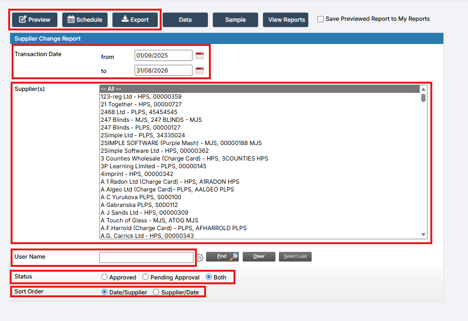Image resolution: width=468 pixels, height=321 pixels.
Task: Open the Data tab button
Action: [185, 20]
